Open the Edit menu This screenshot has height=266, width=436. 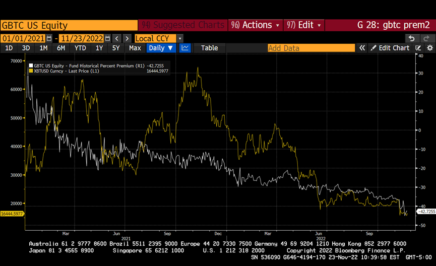coord(305,25)
